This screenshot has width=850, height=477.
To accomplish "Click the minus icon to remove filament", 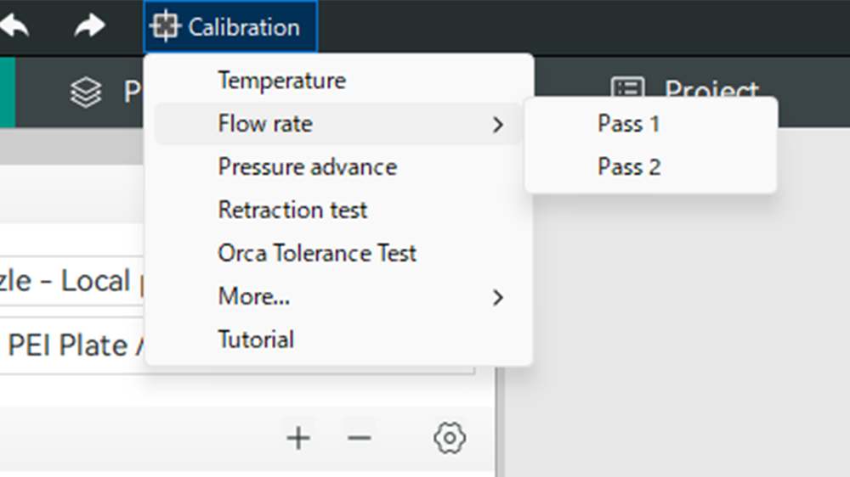I will (360, 438).
